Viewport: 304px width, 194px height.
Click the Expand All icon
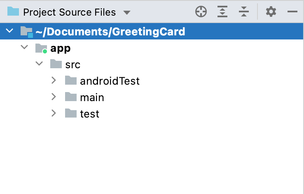tap(222, 12)
